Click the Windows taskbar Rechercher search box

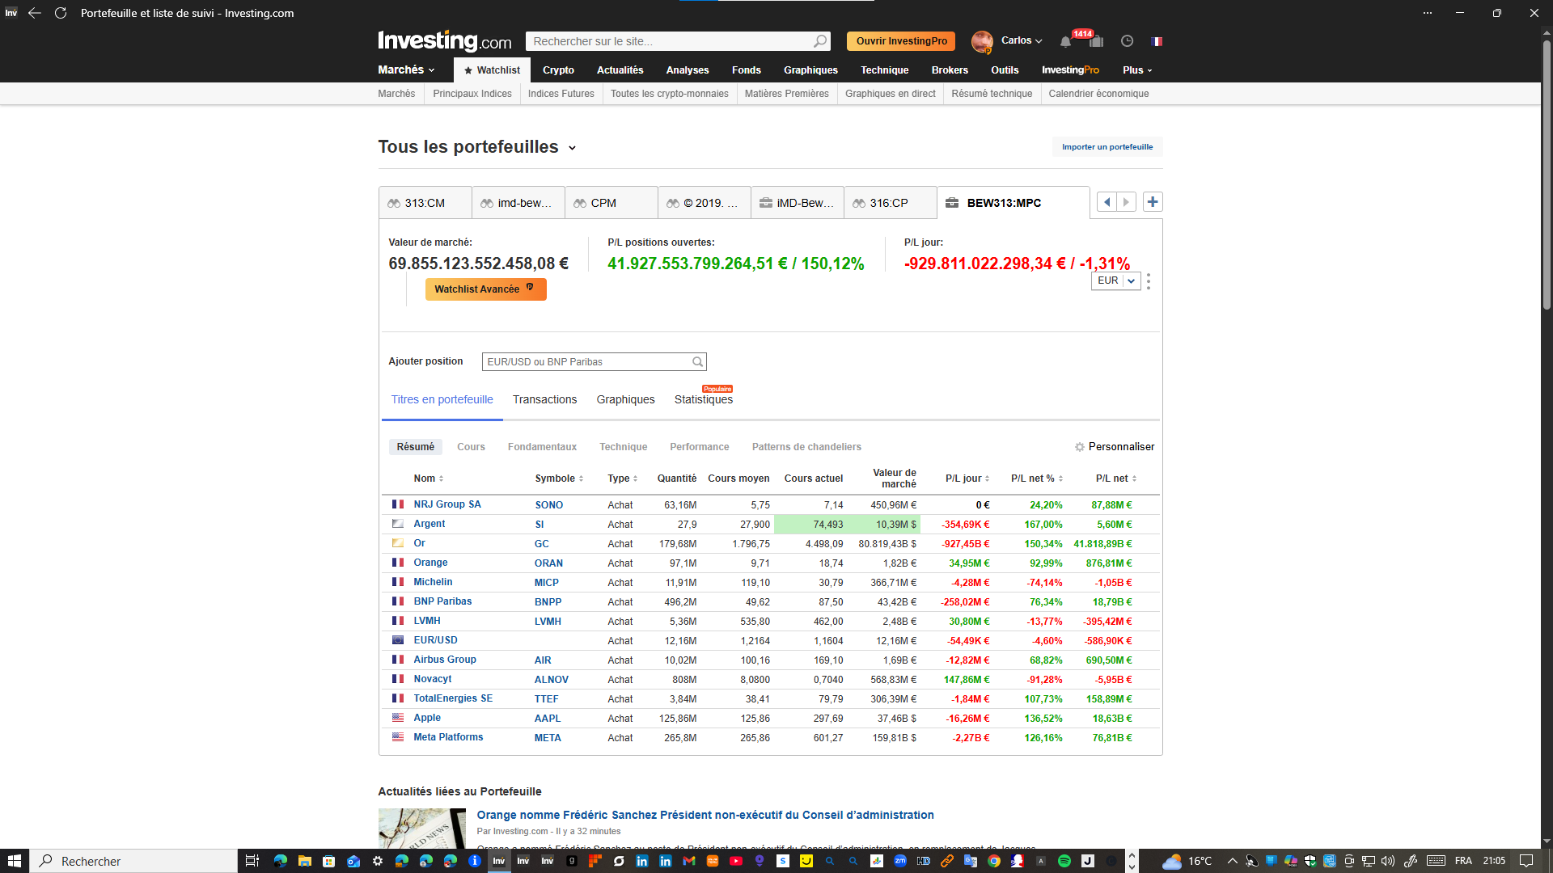coord(133,861)
